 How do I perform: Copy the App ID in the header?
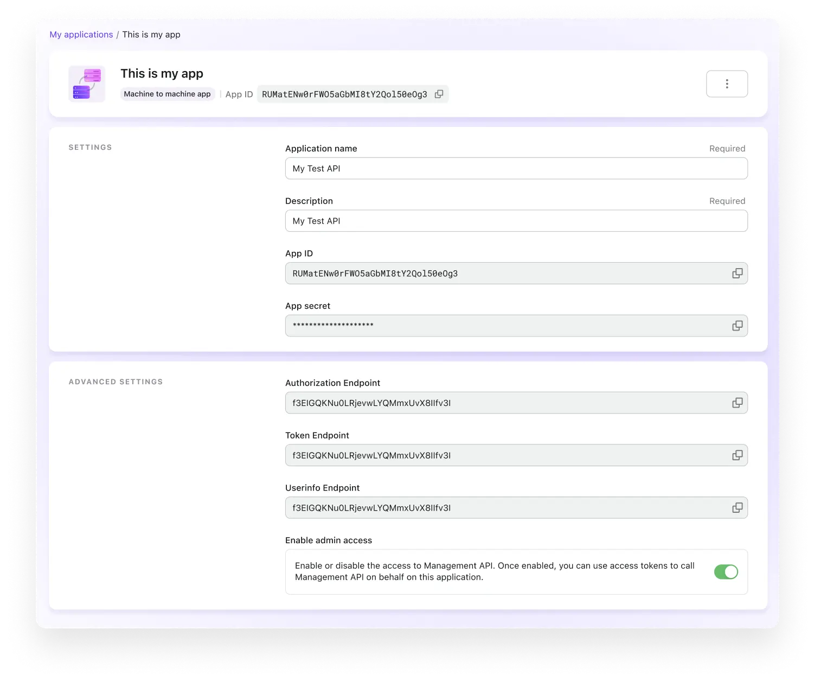coord(439,94)
